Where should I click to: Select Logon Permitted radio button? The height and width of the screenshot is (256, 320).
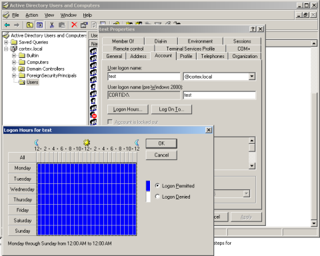[x=157, y=185]
